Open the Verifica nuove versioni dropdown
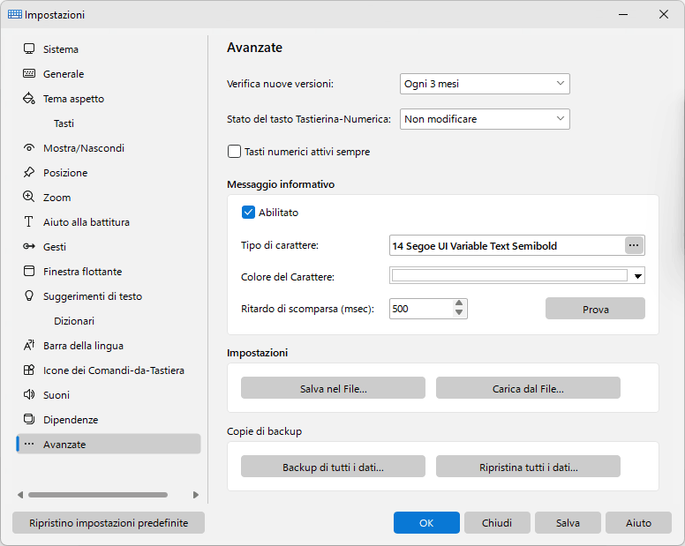This screenshot has width=685, height=546. point(485,84)
